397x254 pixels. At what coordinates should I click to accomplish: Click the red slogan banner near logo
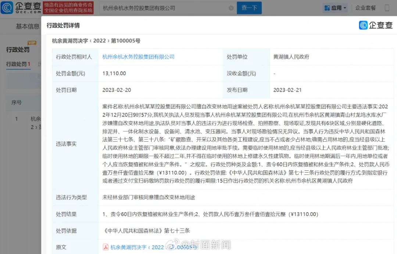pyautogui.click(x=68, y=8)
